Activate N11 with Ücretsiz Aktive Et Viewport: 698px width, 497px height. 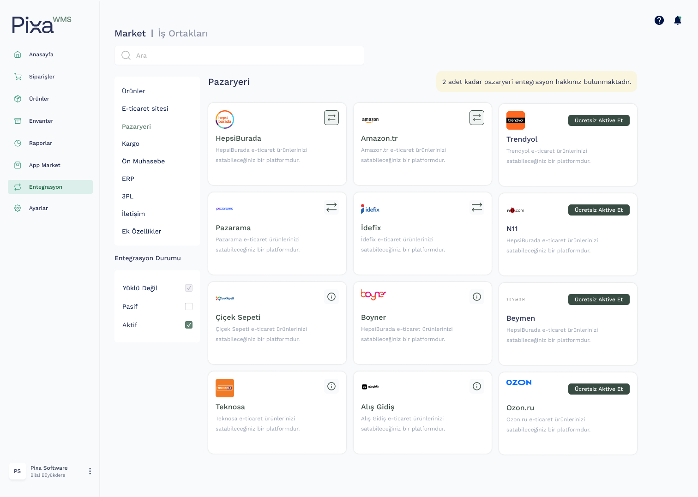599,210
